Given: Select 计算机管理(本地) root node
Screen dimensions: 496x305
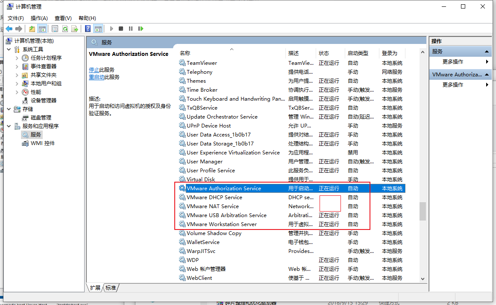Looking at the screenshot, I should [x=34, y=41].
